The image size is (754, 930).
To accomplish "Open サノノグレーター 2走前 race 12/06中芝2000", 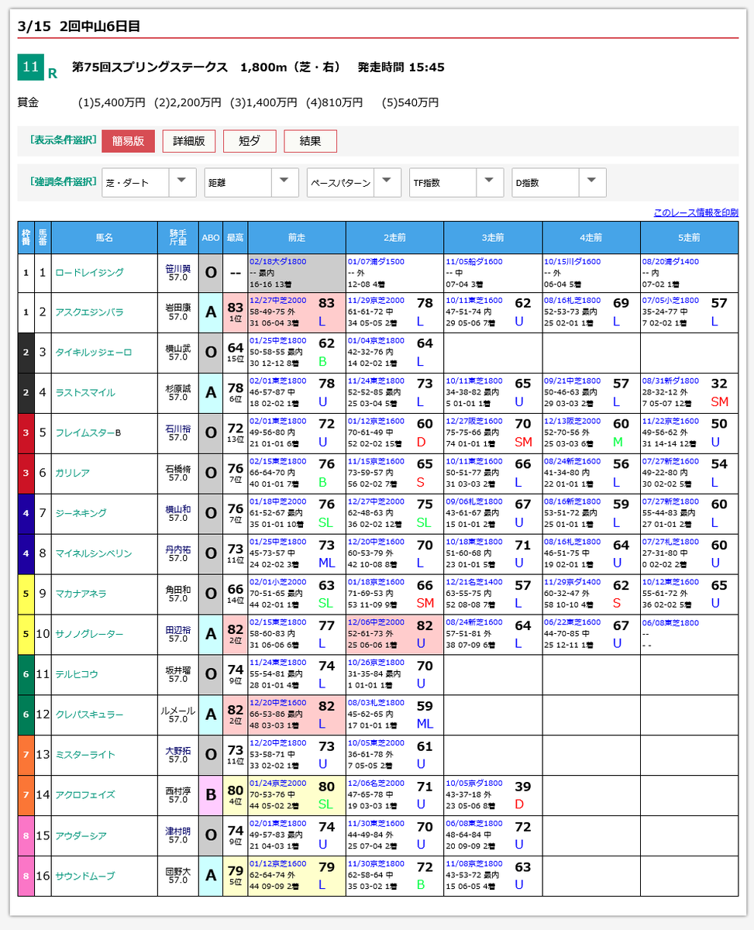I will tap(376, 622).
